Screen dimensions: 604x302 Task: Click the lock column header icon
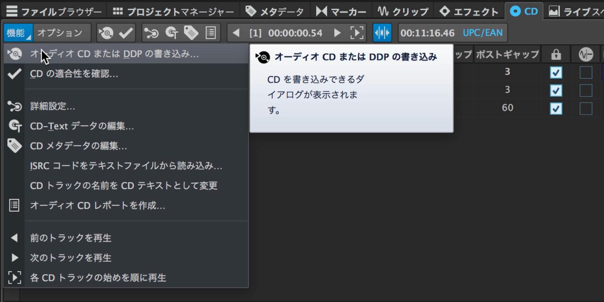[x=556, y=54]
